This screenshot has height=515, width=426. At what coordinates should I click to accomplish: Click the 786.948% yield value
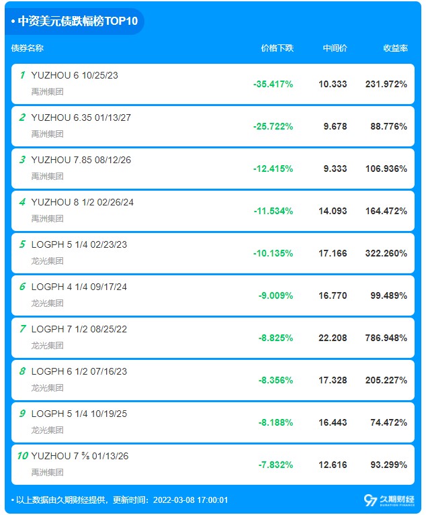(386, 338)
